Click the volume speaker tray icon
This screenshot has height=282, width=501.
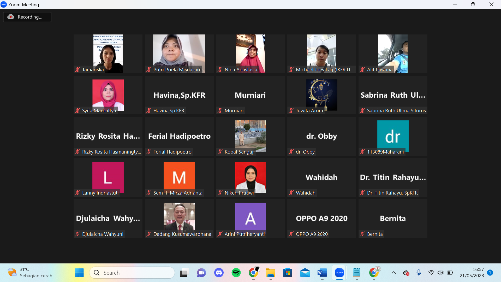pos(440,273)
